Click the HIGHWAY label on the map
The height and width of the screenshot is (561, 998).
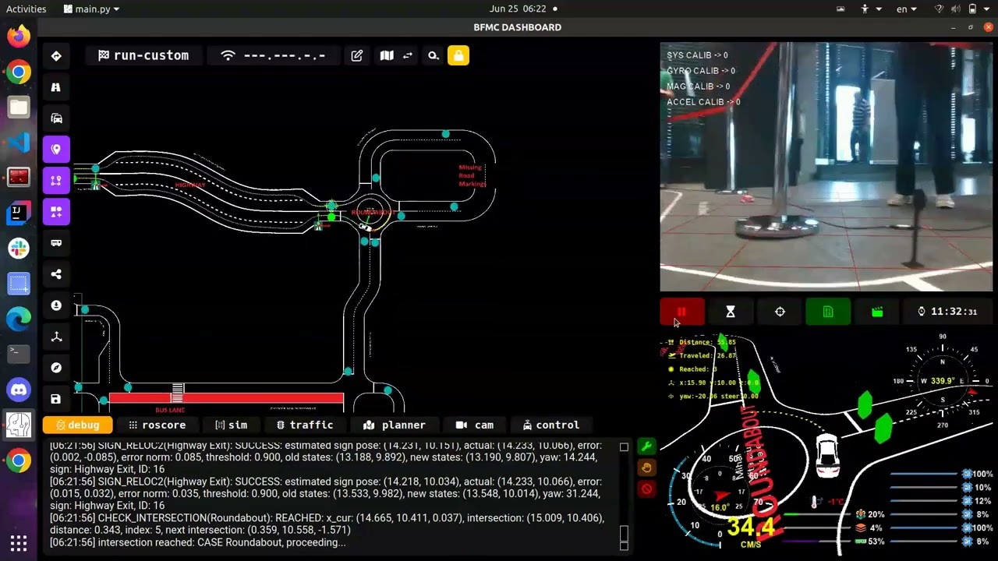pyautogui.click(x=189, y=185)
